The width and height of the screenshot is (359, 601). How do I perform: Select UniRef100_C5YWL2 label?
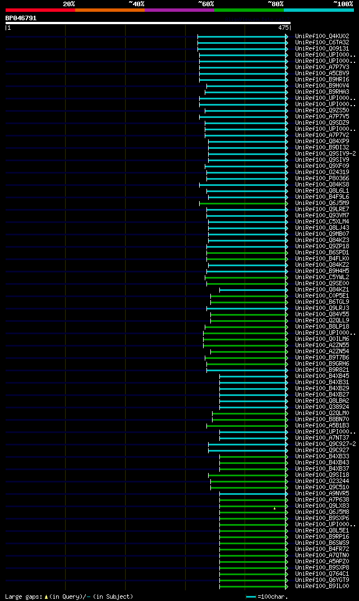pyautogui.click(x=322, y=277)
